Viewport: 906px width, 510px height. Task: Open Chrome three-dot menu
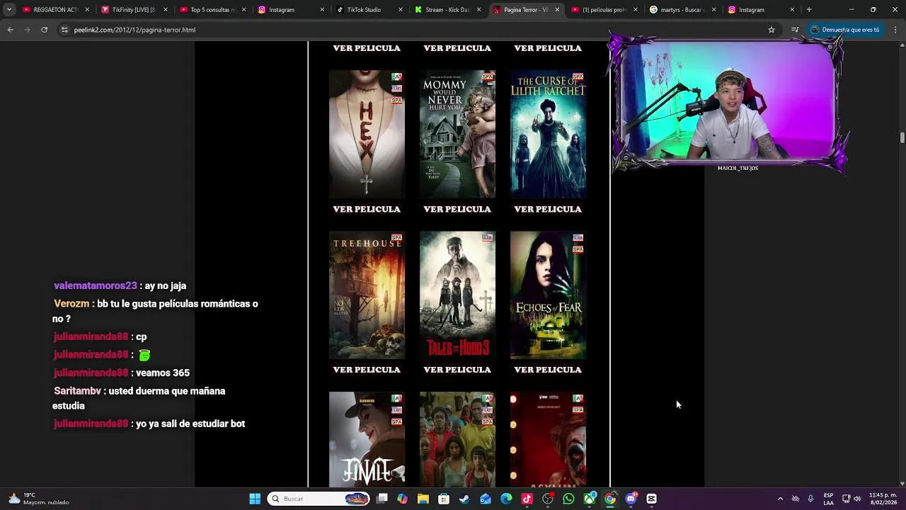[895, 30]
